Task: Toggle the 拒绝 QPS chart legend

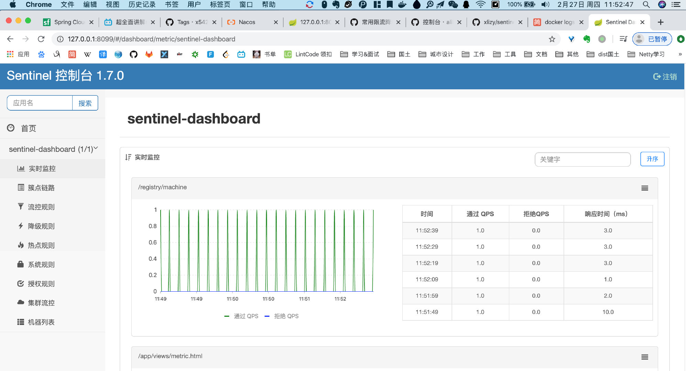Action: (282, 316)
